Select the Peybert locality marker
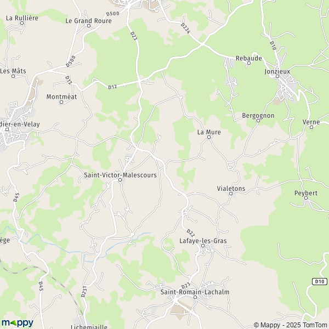This screenshot has width=329, height=329. pyautogui.click(x=306, y=198)
